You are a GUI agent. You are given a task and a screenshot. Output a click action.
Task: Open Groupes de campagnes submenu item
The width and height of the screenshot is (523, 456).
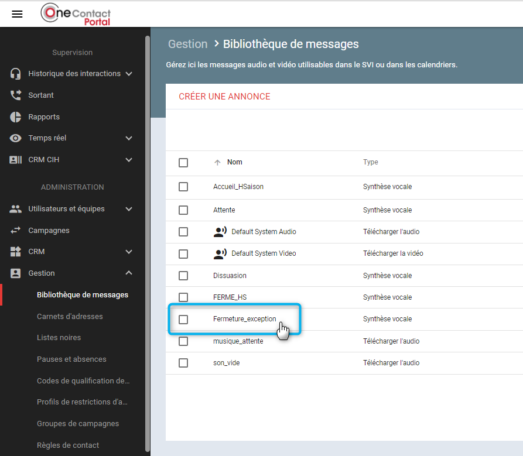pos(78,424)
